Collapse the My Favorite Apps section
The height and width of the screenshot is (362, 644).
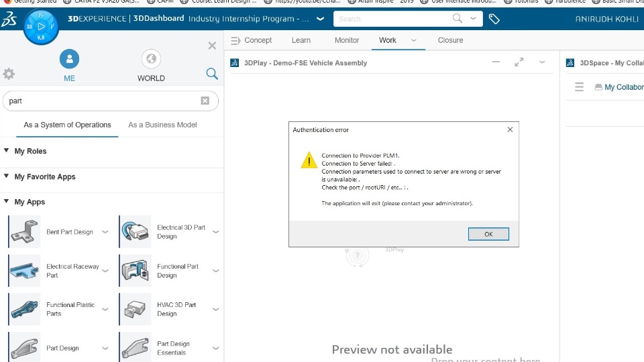click(6, 176)
